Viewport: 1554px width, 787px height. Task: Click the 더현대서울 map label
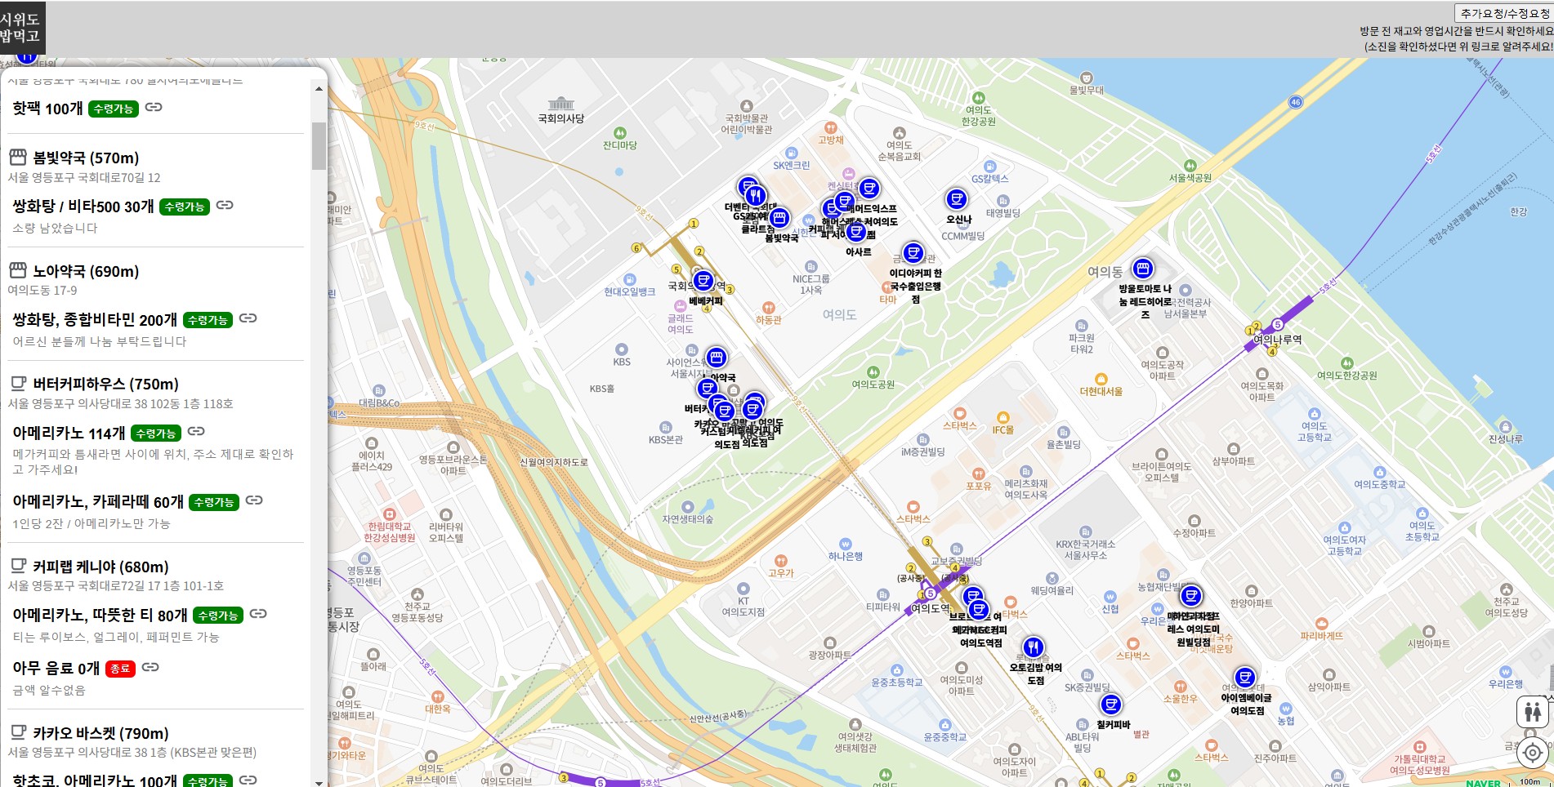1101,391
